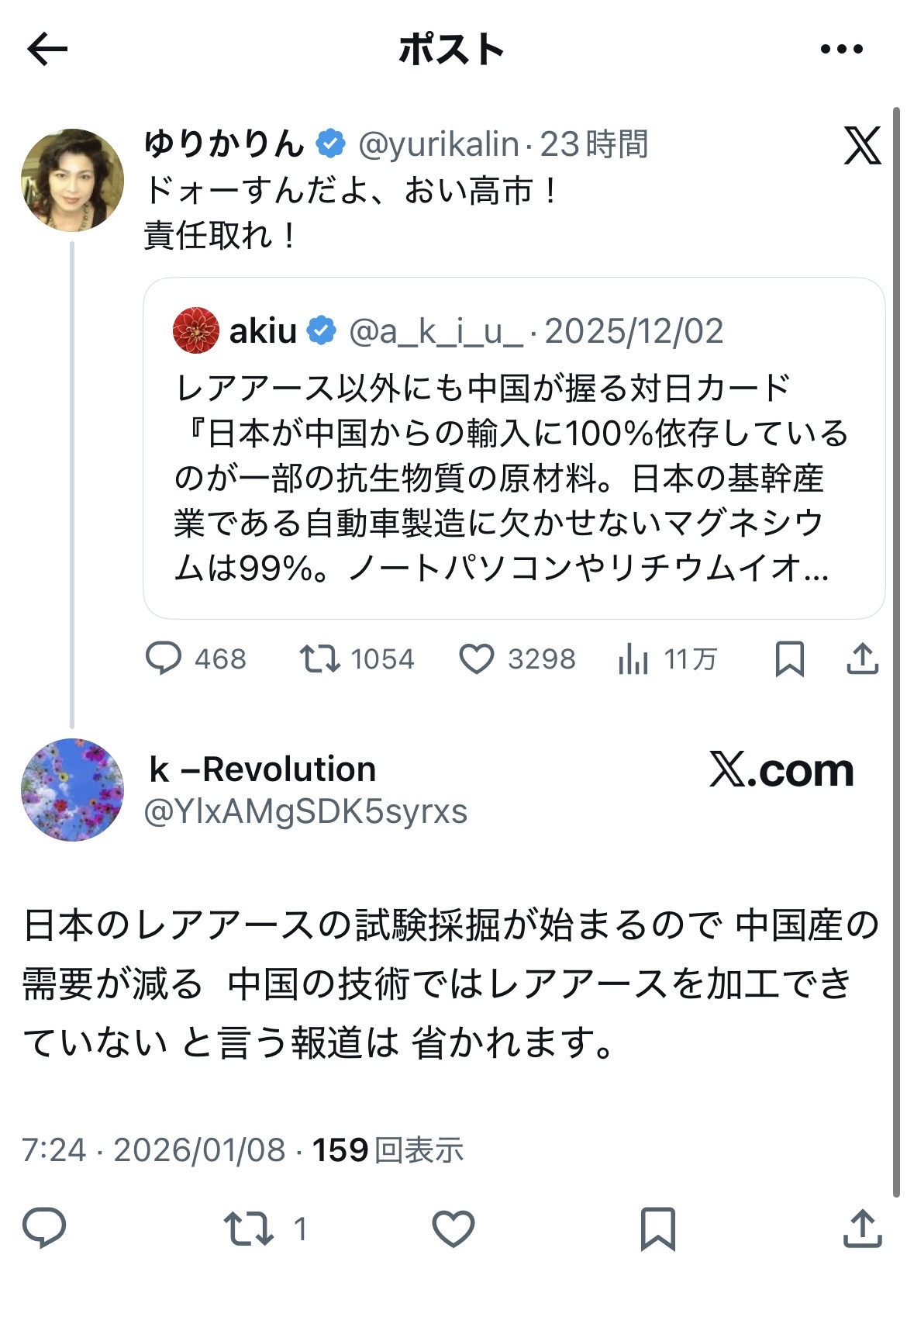Tap the back arrow

pos(47,50)
